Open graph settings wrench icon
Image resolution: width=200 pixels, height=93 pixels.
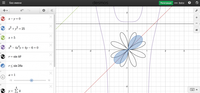pyautogui.click(x=196, y=10)
